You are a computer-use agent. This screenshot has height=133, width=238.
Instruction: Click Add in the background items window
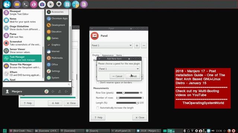click(55, 103)
